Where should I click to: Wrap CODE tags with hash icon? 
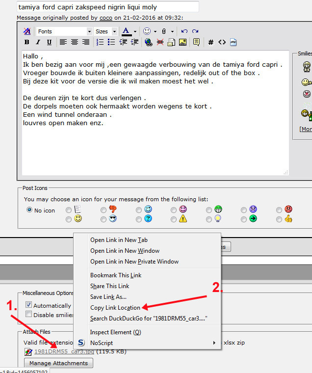(210, 42)
